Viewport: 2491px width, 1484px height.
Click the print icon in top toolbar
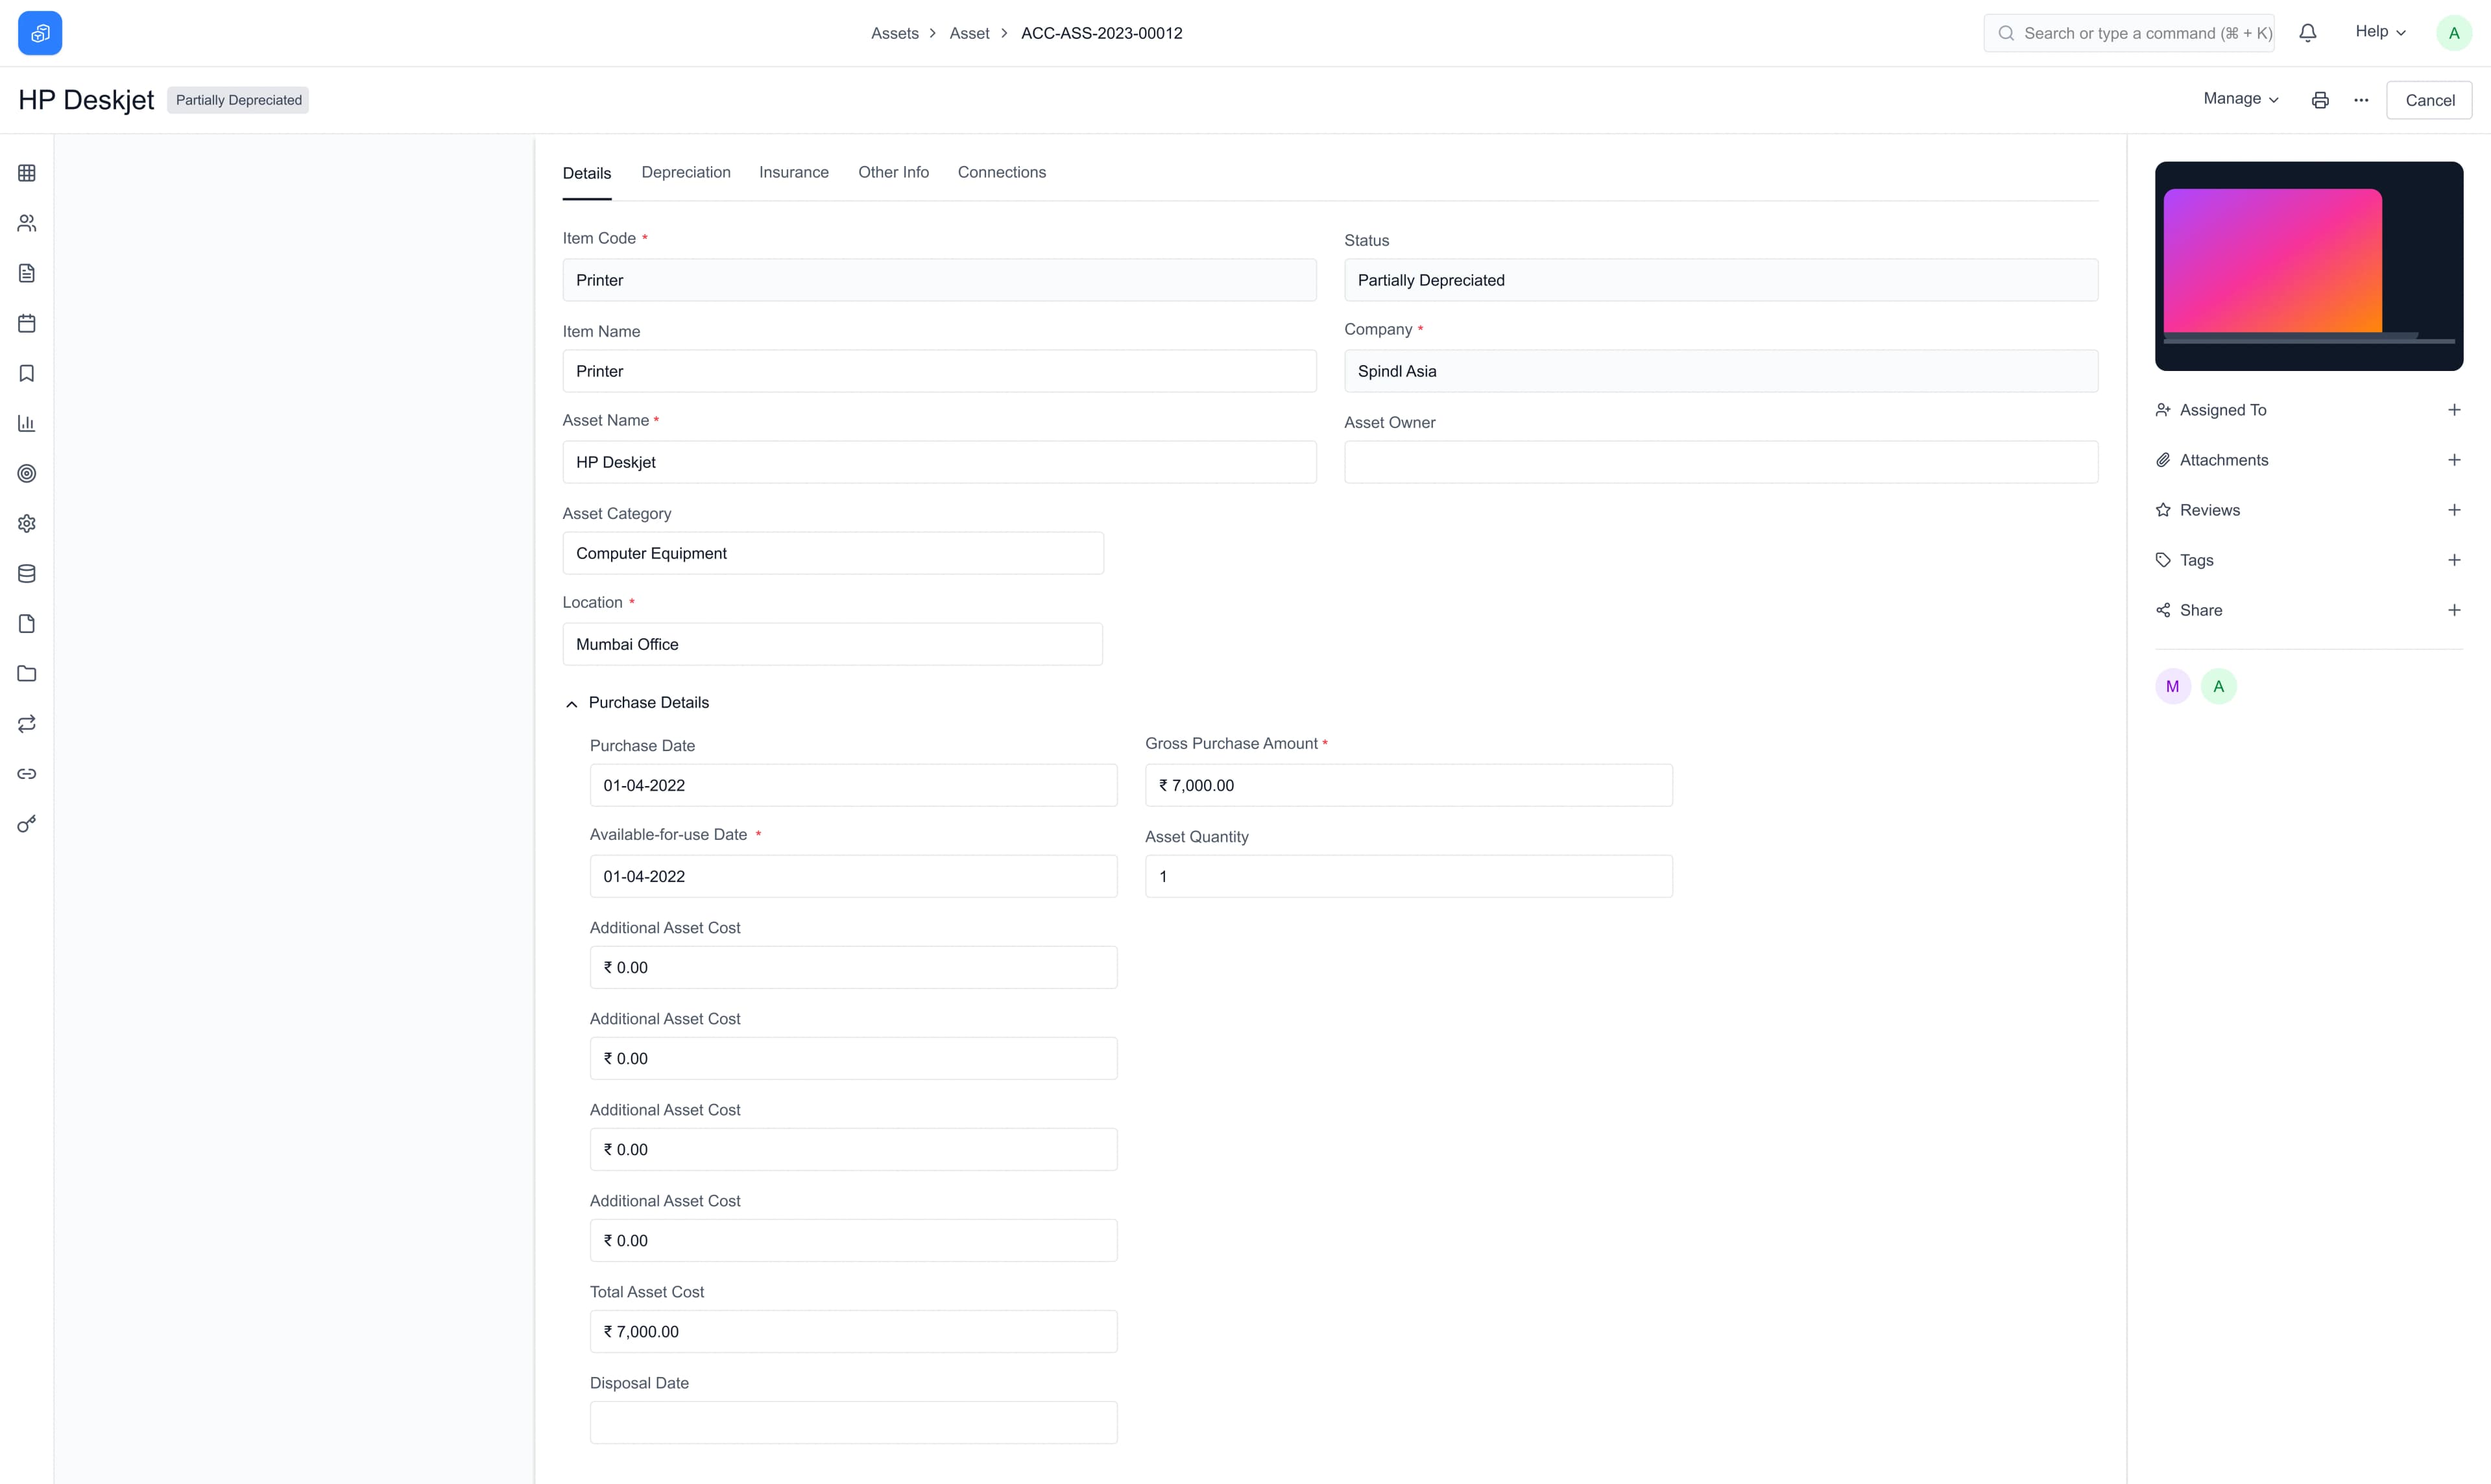tap(2320, 99)
